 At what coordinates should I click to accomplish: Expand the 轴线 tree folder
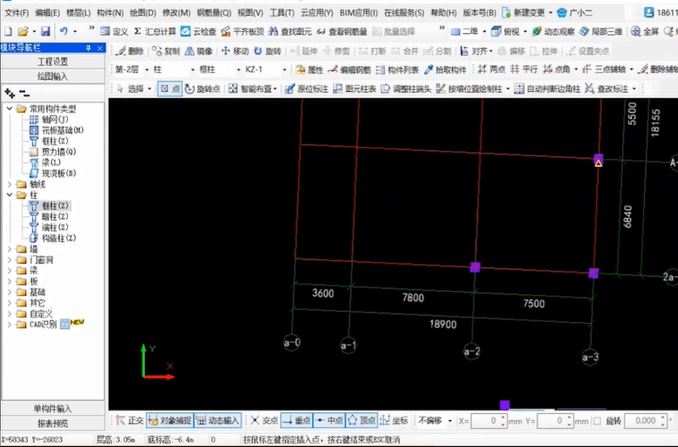[x=9, y=184]
